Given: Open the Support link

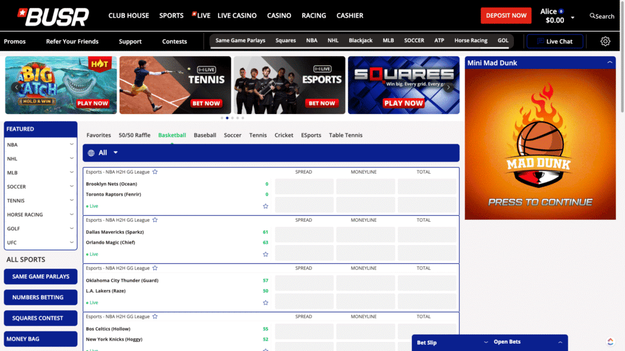Looking at the screenshot, I should tap(130, 41).
